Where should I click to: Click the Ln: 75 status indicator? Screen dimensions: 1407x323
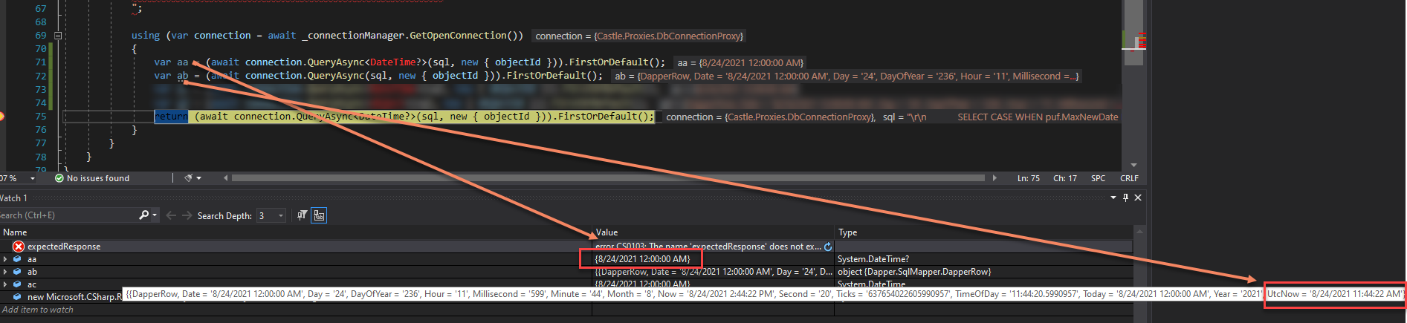point(1029,178)
